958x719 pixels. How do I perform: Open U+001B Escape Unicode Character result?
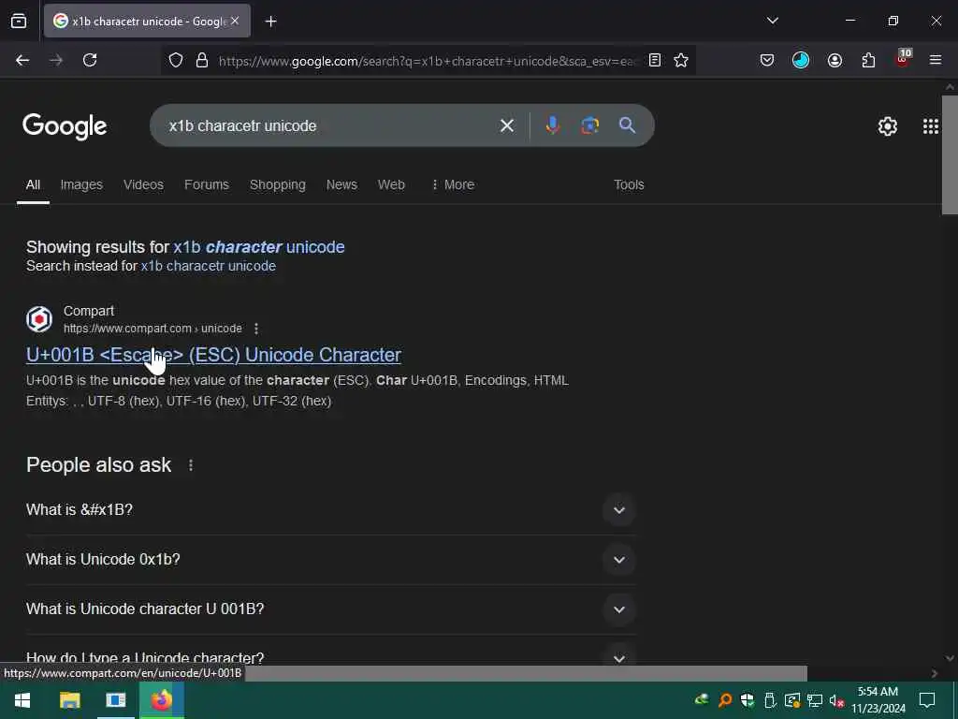pos(214,355)
